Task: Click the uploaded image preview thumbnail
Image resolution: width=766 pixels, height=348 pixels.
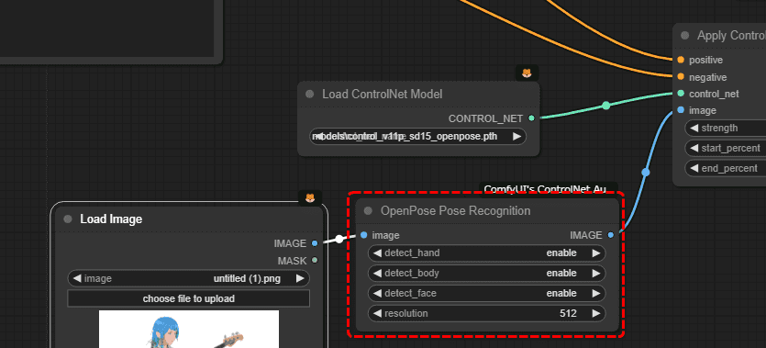Action: click(x=189, y=329)
